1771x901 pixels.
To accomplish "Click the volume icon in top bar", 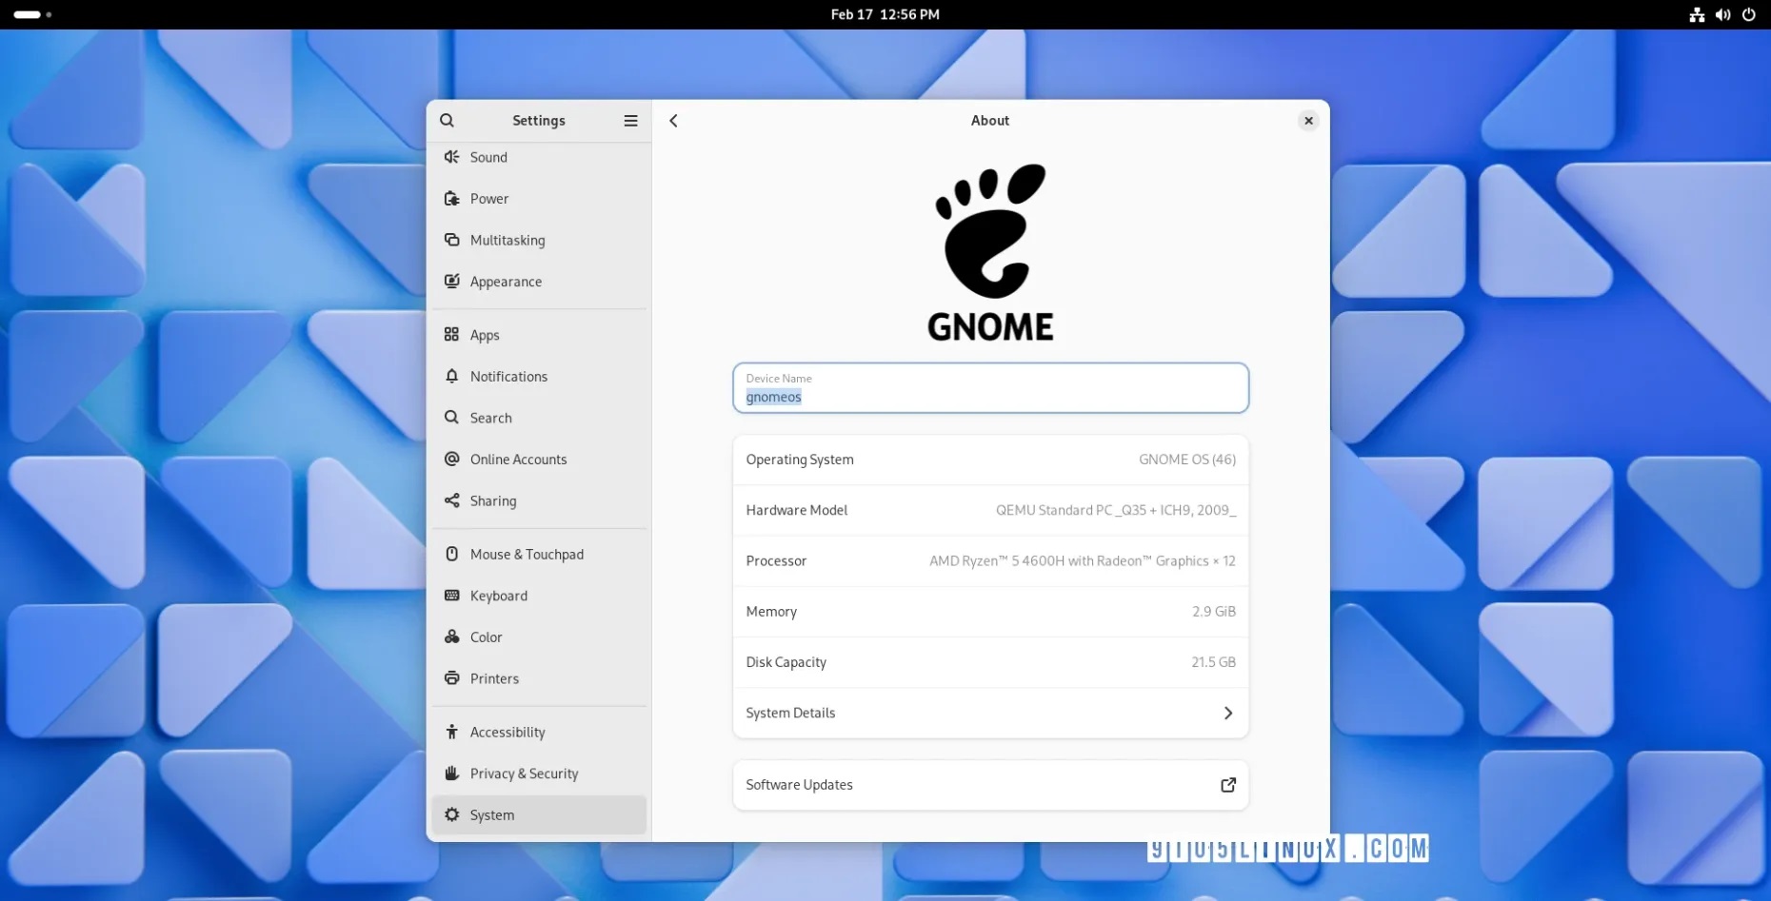I will (1722, 14).
